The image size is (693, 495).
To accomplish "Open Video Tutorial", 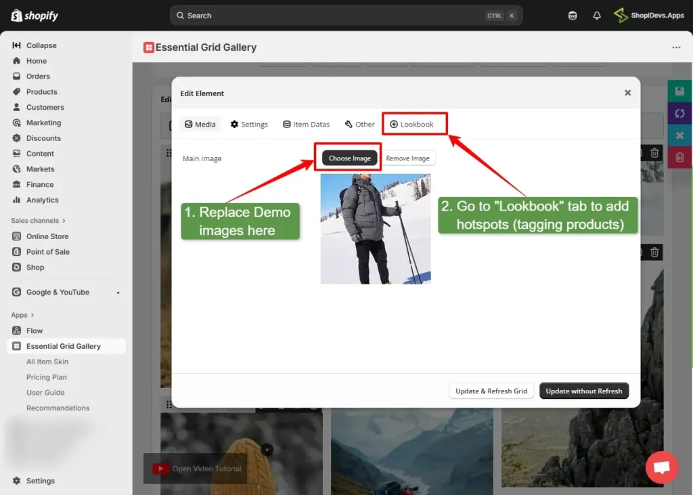I will pos(205,469).
